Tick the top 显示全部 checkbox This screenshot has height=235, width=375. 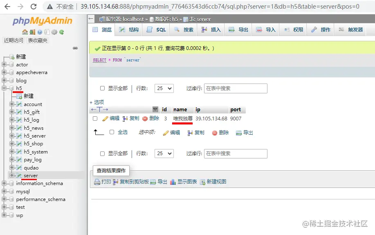click(102, 88)
